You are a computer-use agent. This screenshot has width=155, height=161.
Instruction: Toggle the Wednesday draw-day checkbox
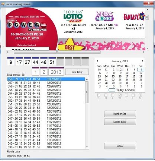click(120, 95)
